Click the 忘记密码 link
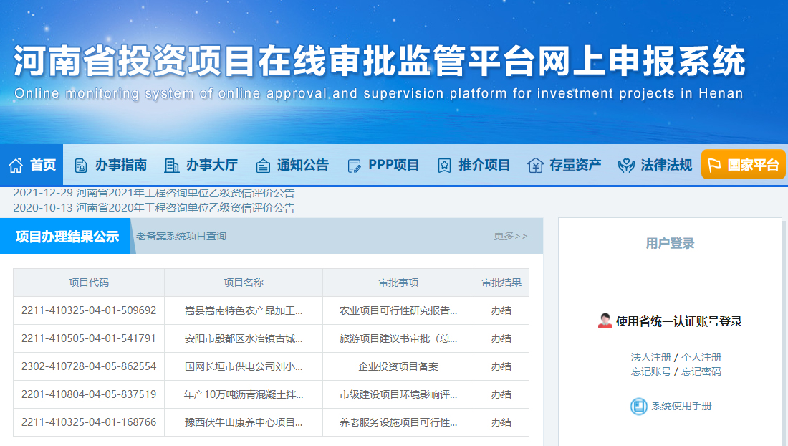 [x=701, y=371]
